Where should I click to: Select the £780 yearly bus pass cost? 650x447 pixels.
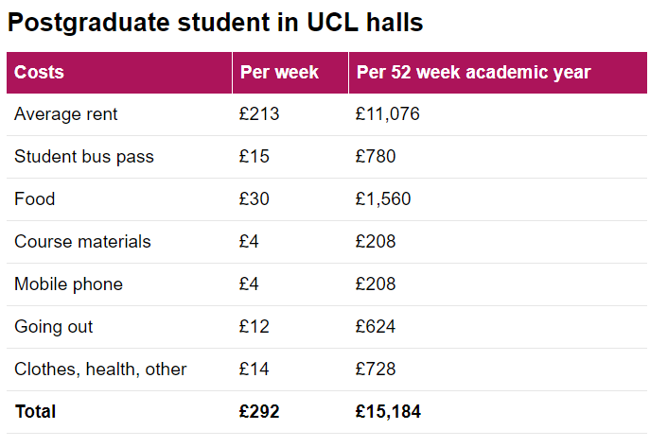click(376, 157)
